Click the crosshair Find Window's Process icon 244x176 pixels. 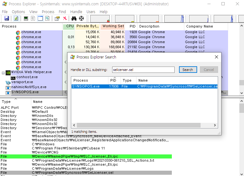(x=81, y=18)
